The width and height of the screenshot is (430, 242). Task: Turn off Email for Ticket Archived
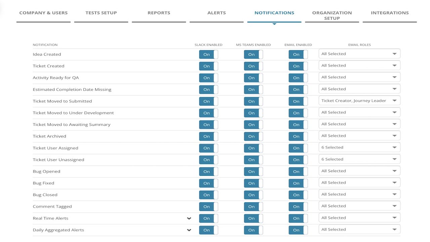coord(298,136)
